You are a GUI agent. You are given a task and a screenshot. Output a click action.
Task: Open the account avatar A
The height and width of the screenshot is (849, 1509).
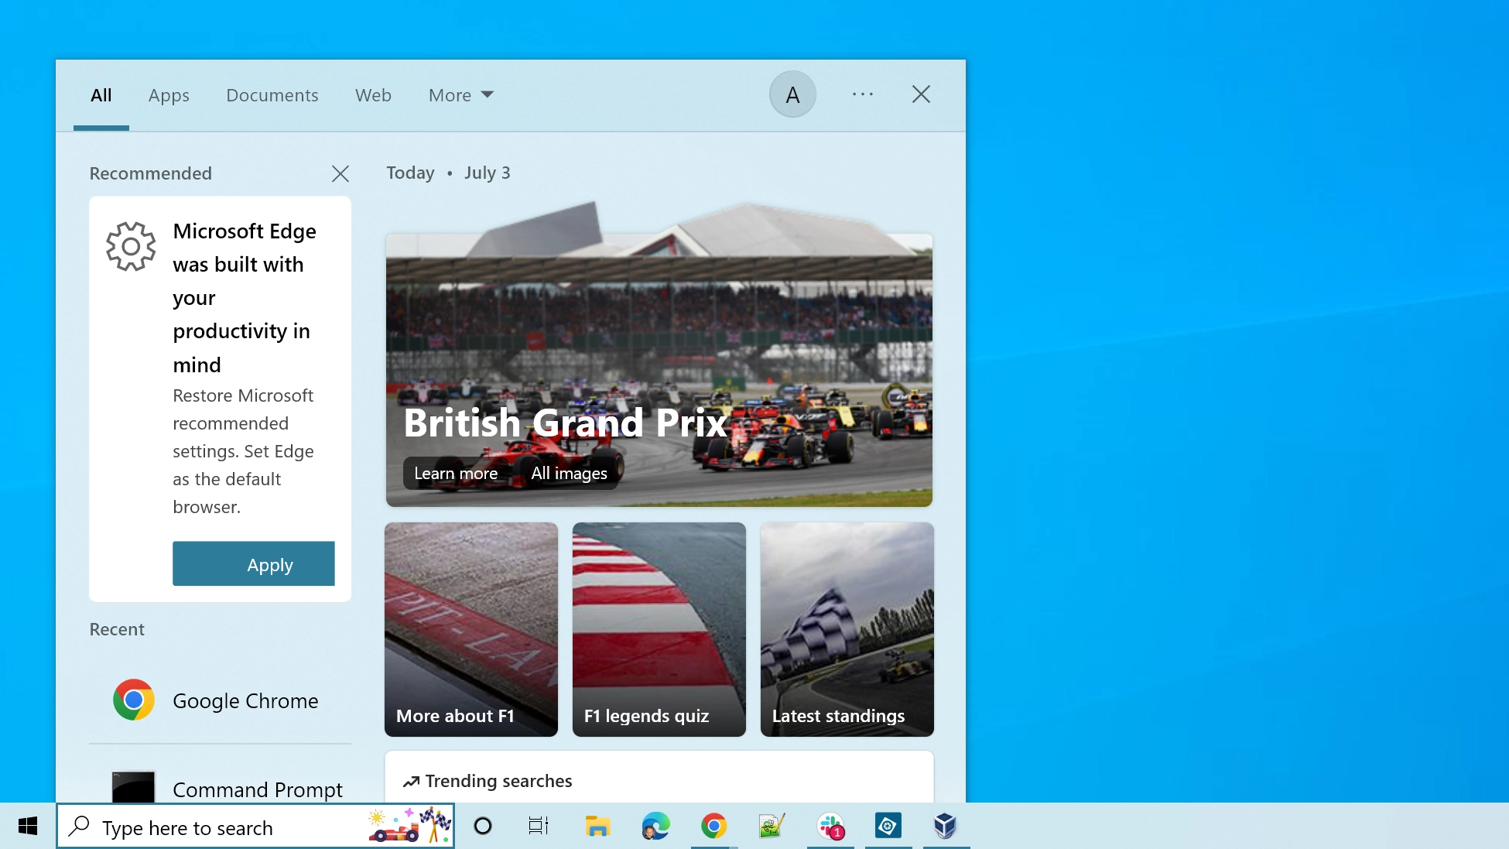coord(792,94)
